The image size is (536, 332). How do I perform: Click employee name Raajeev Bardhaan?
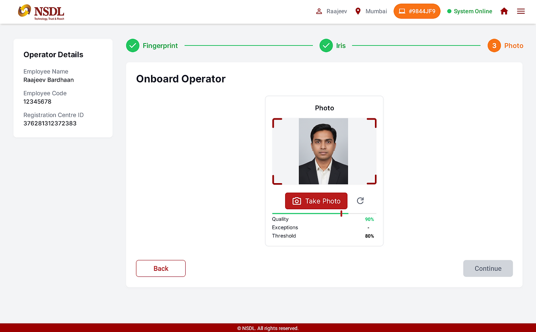[x=49, y=80]
